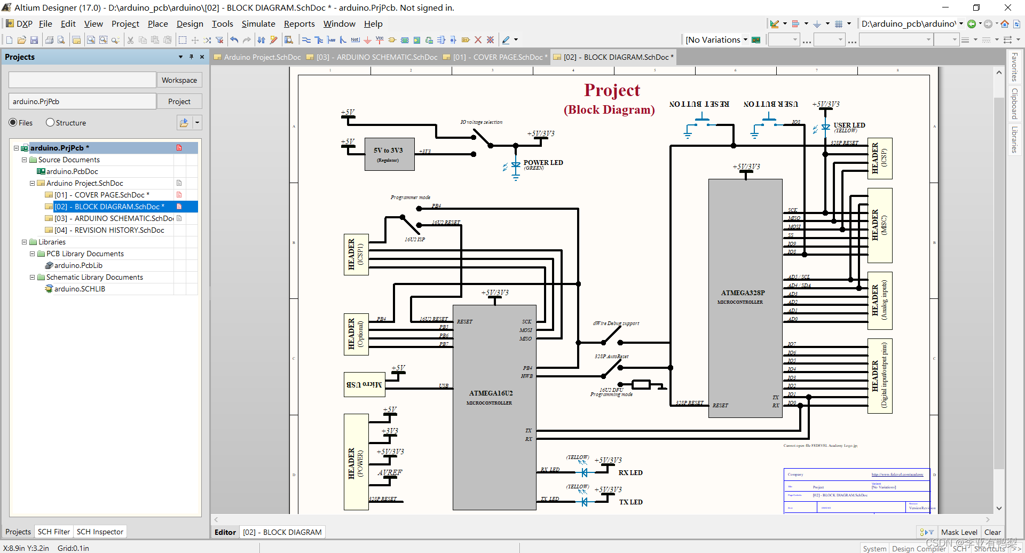Image resolution: width=1025 pixels, height=553 pixels.
Task: Place a wire
Action: point(306,40)
